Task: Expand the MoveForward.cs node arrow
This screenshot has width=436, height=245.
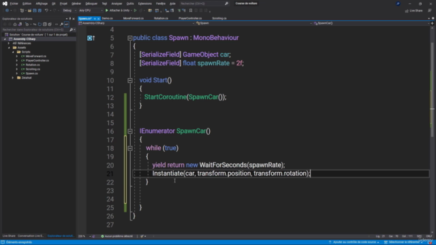Action: click(16, 56)
